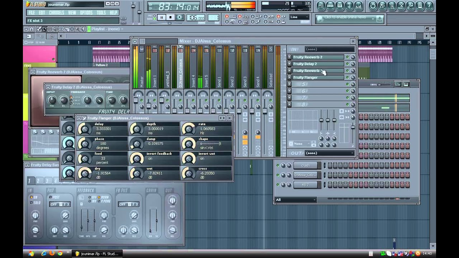Enable song mode radio button
This screenshot has width=459, height=258.
pyautogui.click(x=155, y=19)
